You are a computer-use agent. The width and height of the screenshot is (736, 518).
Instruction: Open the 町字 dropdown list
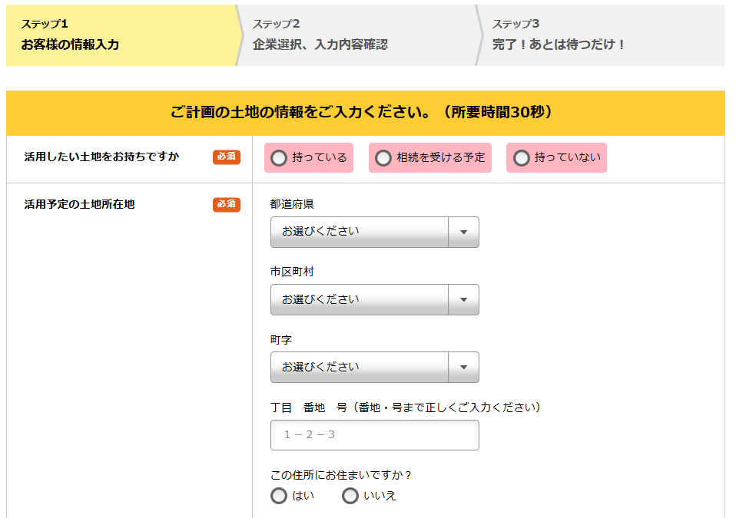pos(374,367)
